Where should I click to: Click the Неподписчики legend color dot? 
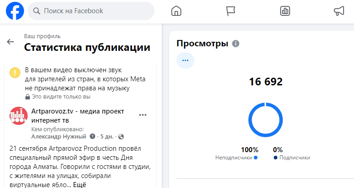coord(256,158)
